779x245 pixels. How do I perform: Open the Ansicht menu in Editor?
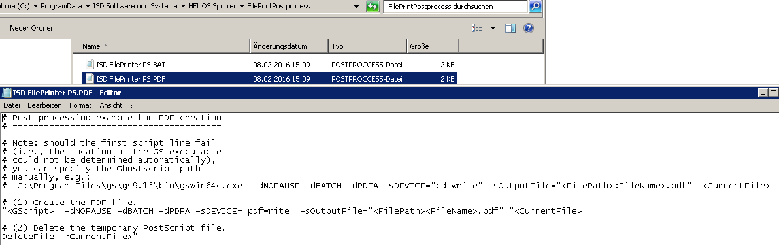[111, 105]
